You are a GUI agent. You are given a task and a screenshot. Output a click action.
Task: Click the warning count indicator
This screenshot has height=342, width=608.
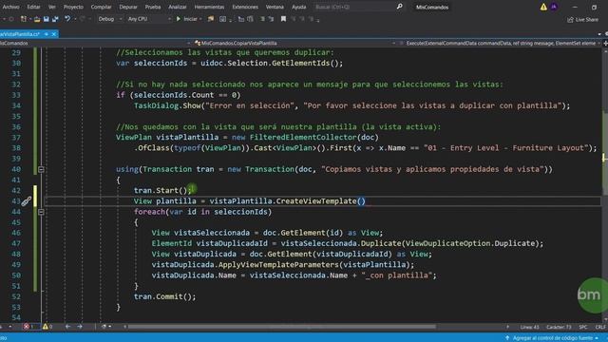47,327
